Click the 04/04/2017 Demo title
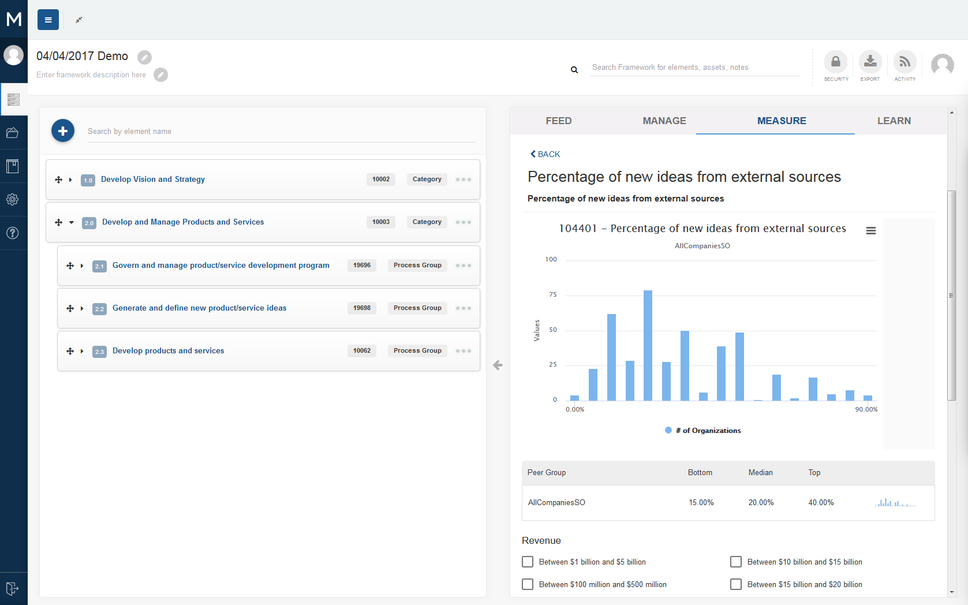968x605 pixels. 83,56
